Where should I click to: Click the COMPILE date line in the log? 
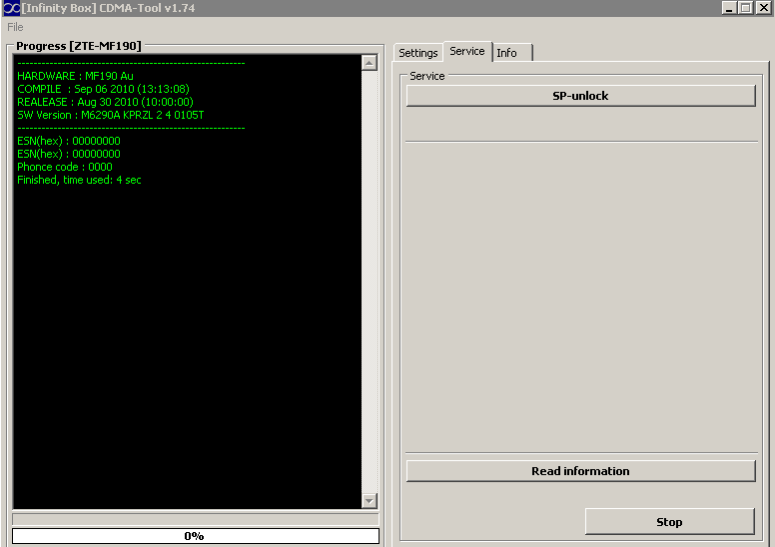[x=103, y=89]
